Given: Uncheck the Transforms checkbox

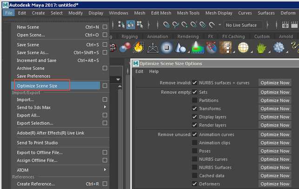Looking at the screenshot, I should tap(194, 108).
